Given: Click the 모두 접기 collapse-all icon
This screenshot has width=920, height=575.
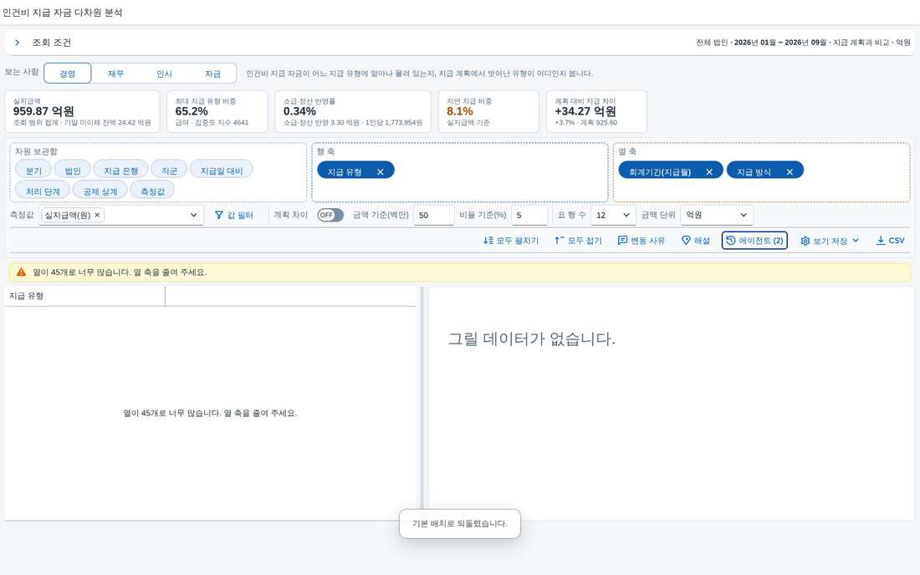Looking at the screenshot, I should [x=560, y=241].
